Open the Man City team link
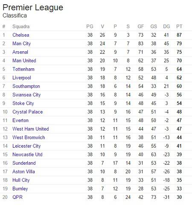 click(21, 44)
